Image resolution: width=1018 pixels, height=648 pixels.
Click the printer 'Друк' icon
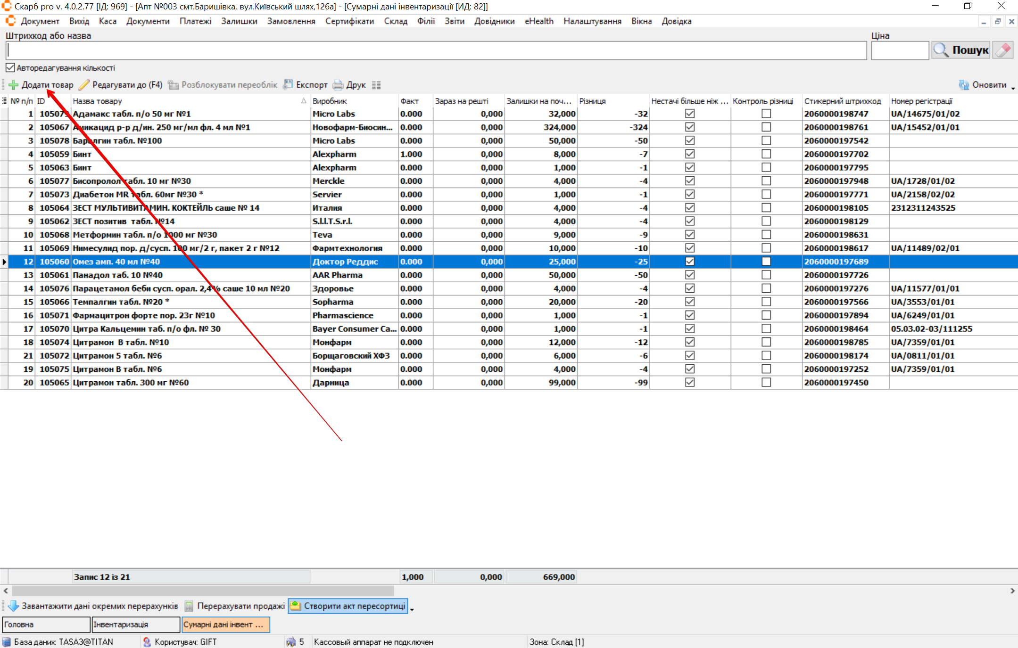(338, 85)
